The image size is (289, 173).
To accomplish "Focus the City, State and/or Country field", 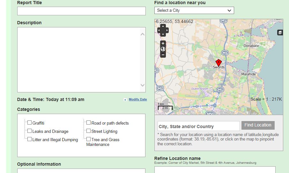I will pos(198,126).
